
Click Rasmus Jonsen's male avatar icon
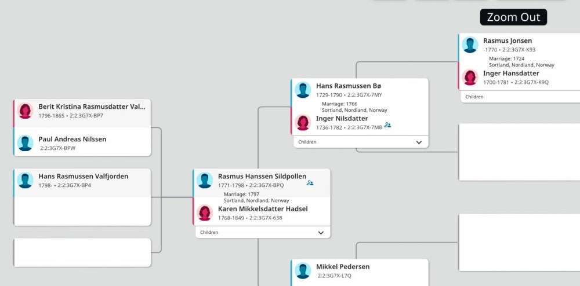point(470,45)
